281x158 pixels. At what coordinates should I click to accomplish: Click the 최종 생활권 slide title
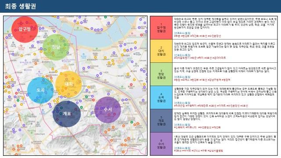[x=21, y=6]
